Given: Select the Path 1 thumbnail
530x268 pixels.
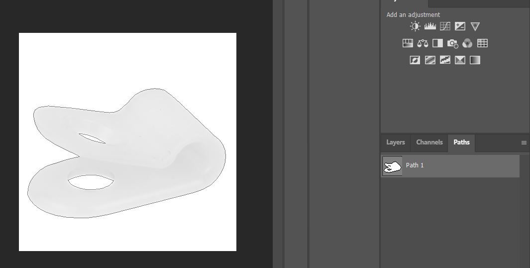Looking at the screenshot, I should [x=392, y=166].
